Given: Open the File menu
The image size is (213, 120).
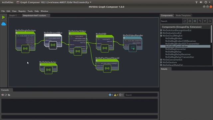Looking at the screenshot, I should [3, 11].
